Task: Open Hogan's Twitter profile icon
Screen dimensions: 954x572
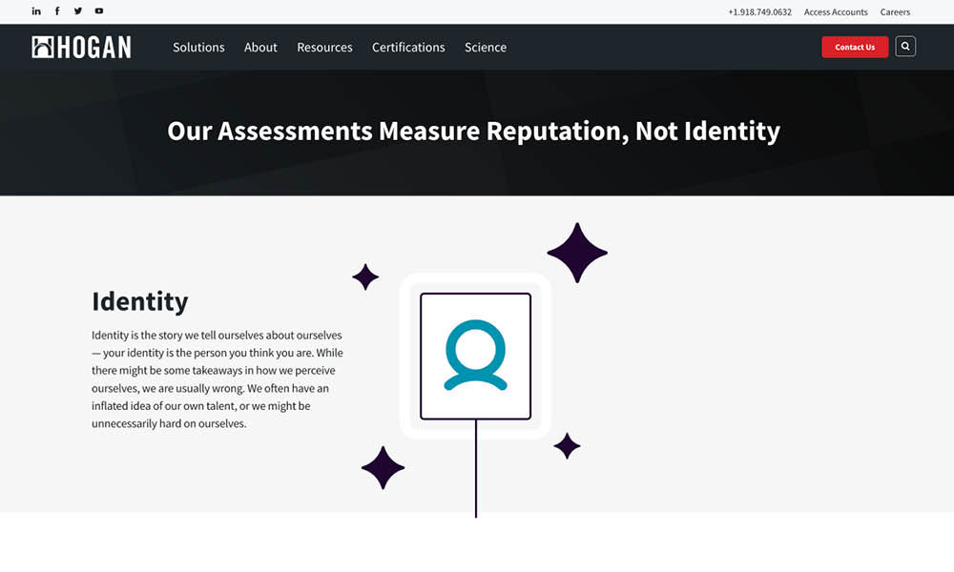Action: point(78,10)
